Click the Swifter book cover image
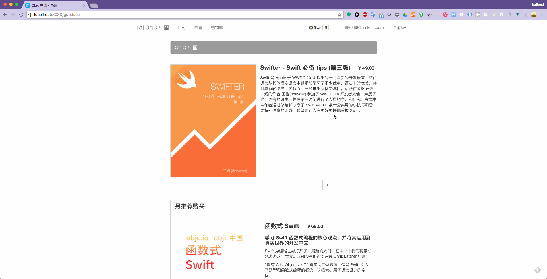The width and height of the screenshot is (547, 279). point(213,121)
